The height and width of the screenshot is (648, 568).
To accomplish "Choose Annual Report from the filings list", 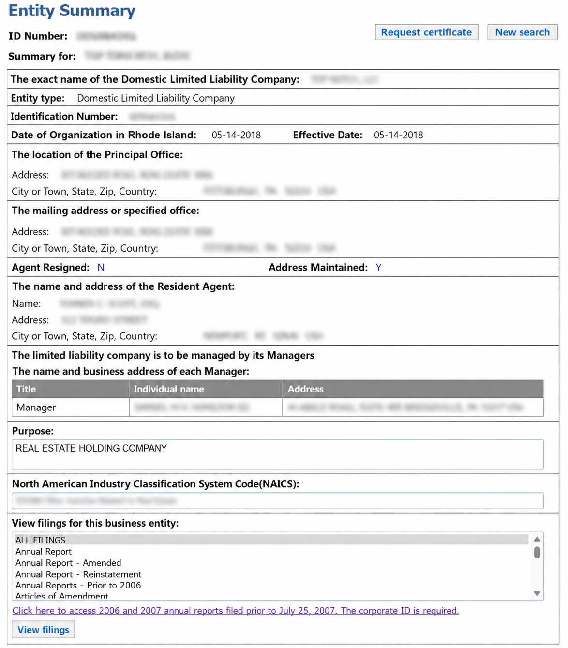I will [44, 552].
